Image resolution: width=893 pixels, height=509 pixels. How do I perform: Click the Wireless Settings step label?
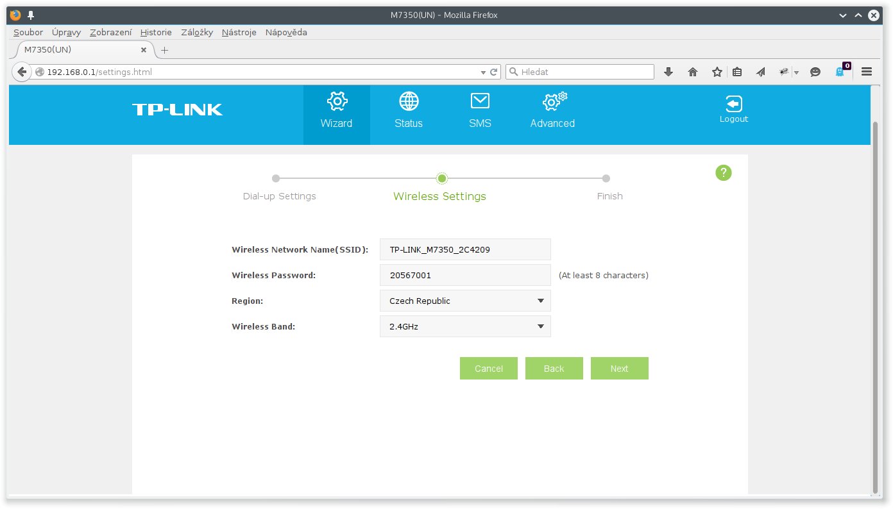pyautogui.click(x=439, y=196)
